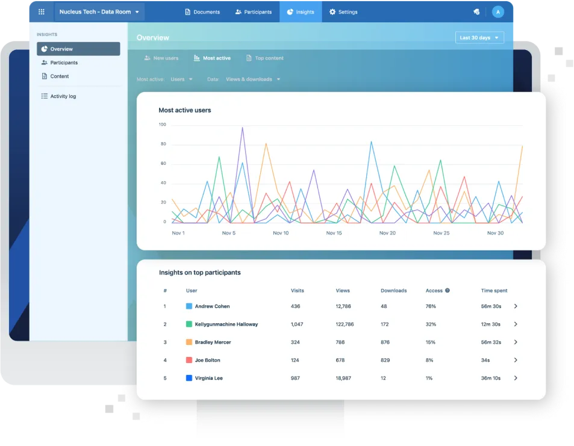Image resolution: width=574 pixels, height=446 pixels.
Task: Click the 76% access value
Action: (431, 306)
